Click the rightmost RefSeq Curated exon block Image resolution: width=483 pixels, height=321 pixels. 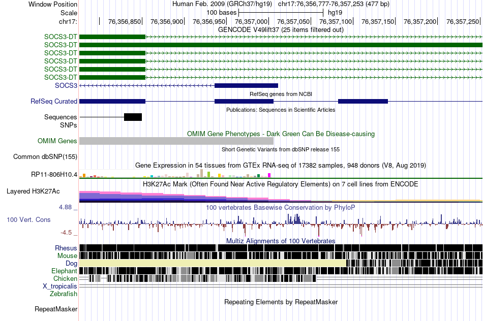tap(363, 101)
